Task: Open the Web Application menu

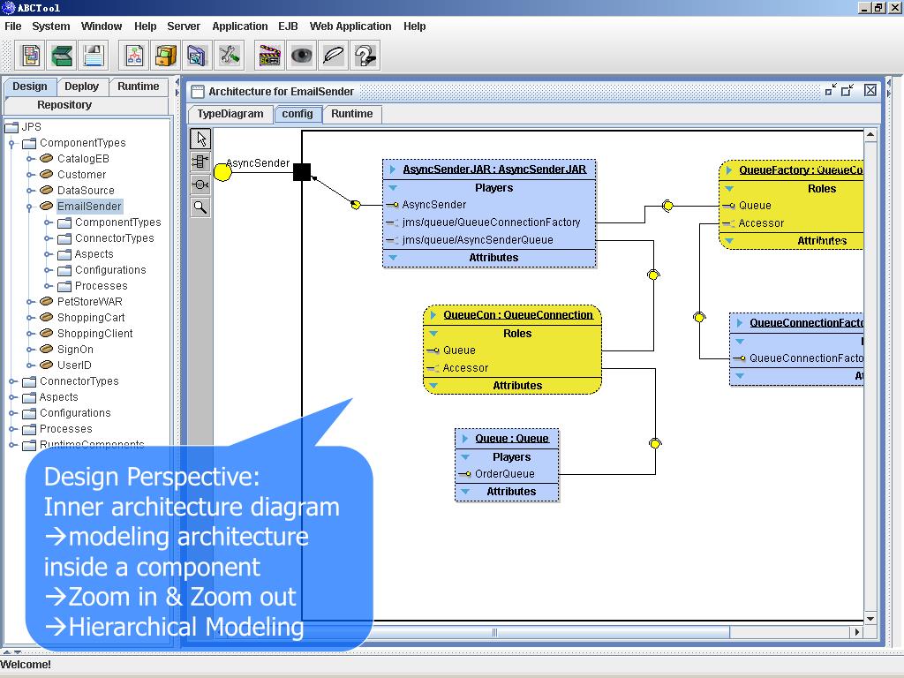Action: tap(350, 26)
